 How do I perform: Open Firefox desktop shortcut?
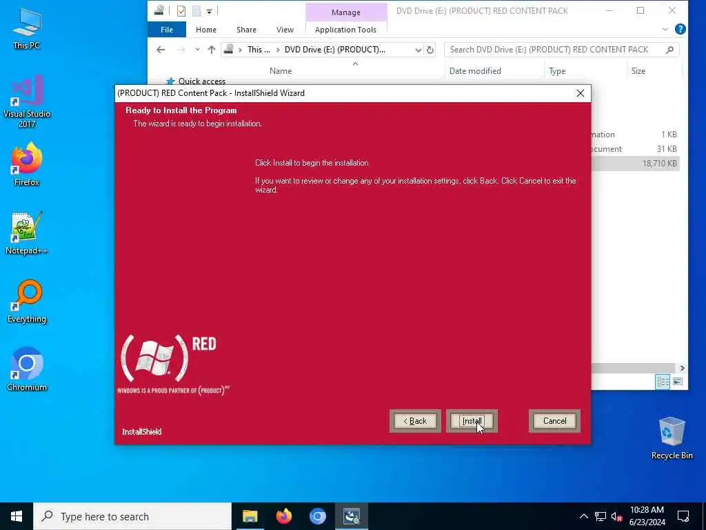(x=27, y=164)
